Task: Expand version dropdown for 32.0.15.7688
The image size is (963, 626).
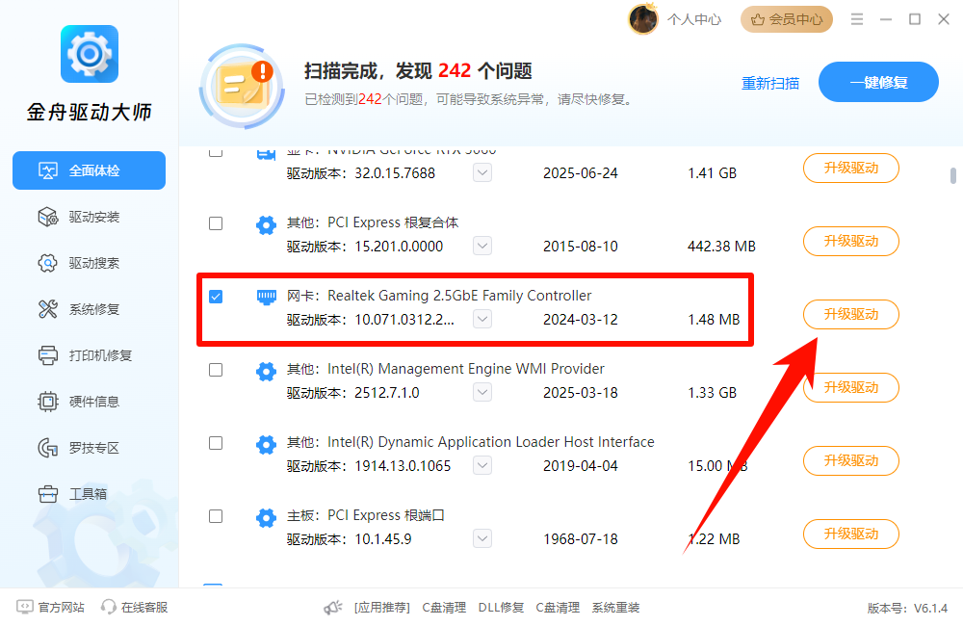Action: 482,172
